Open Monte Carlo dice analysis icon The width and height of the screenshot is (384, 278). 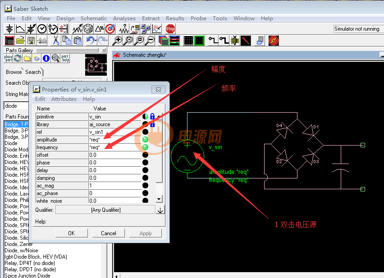(88, 29)
